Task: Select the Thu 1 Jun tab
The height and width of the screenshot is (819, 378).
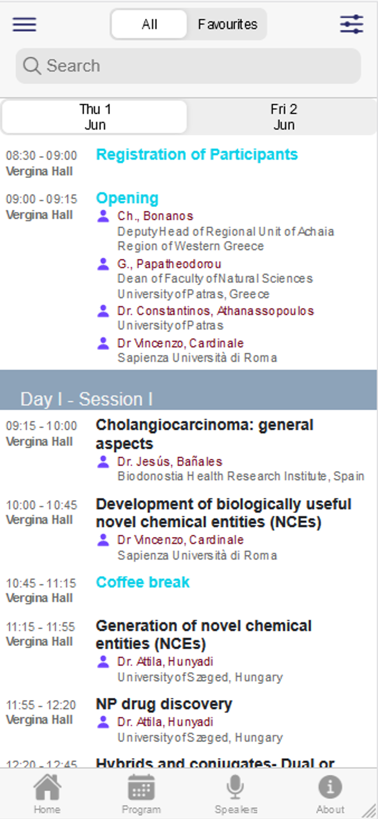Action: tap(95, 117)
